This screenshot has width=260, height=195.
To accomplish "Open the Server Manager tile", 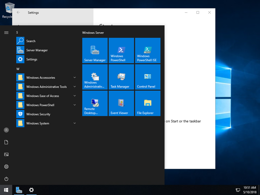I will click(x=95, y=51).
